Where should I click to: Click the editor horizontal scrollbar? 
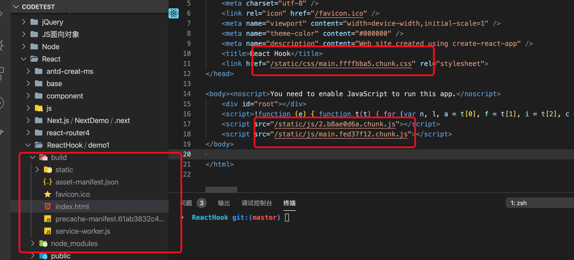point(221,189)
